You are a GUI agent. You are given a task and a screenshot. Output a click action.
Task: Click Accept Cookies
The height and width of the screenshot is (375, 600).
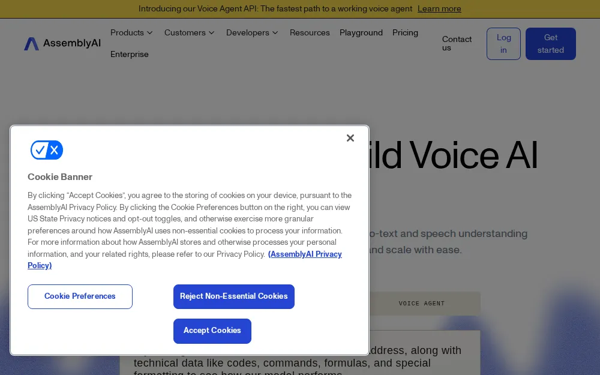212,331
